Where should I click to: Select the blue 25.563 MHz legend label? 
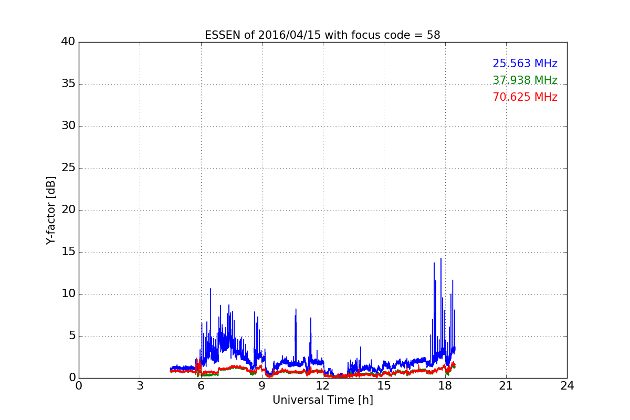click(525, 64)
